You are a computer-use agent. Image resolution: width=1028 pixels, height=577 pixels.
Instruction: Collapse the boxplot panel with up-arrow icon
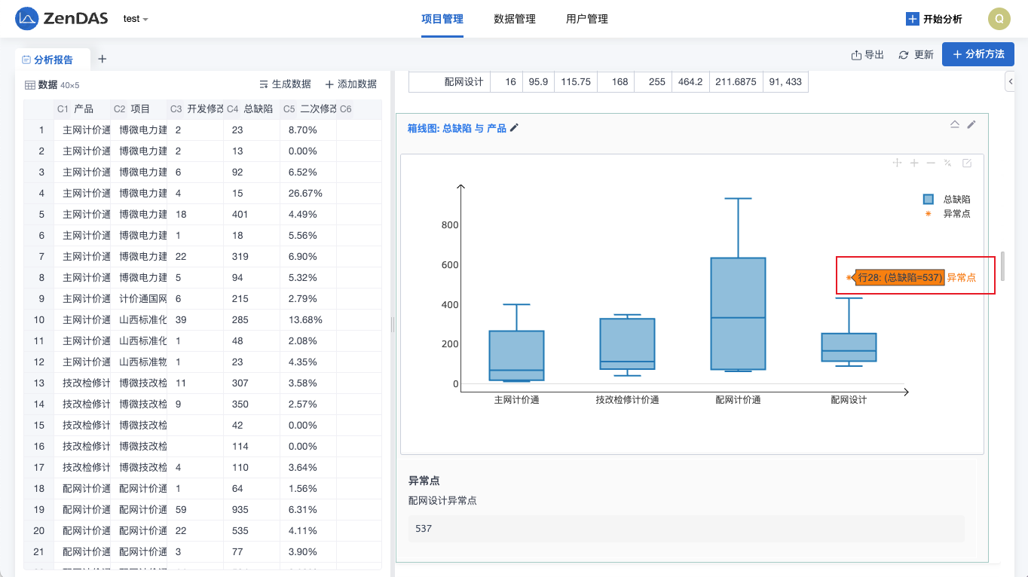point(954,124)
